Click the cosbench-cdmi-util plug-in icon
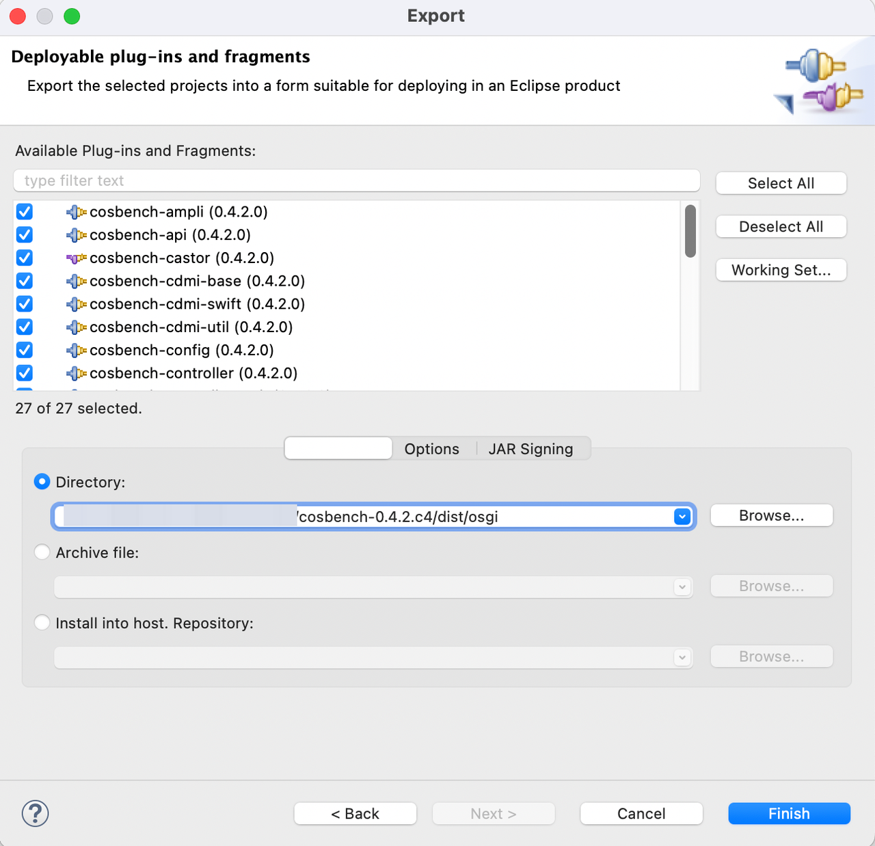This screenshot has height=846, width=875. [77, 328]
